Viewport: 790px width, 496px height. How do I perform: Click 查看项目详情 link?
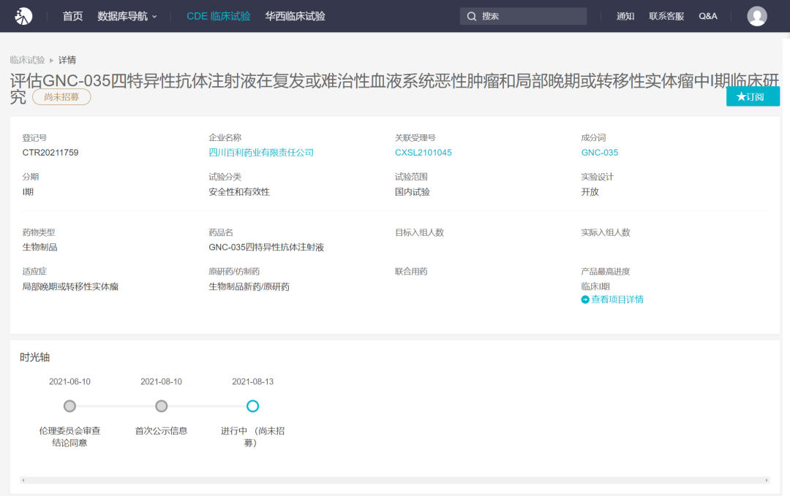[x=617, y=299]
